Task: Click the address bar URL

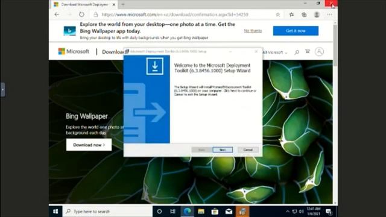Action: (x=175, y=14)
